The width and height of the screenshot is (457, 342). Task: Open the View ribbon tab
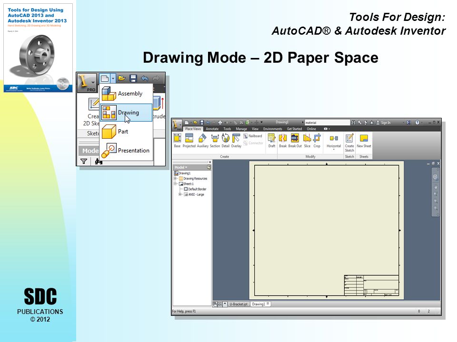(255, 129)
